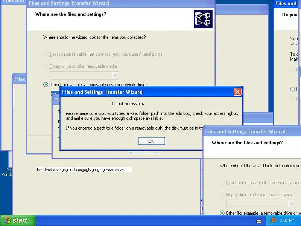Viewport: 301px width, 226px height.
Task: Select the 'Direct cable' option in the top wizard window
Action: [x=46, y=54]
